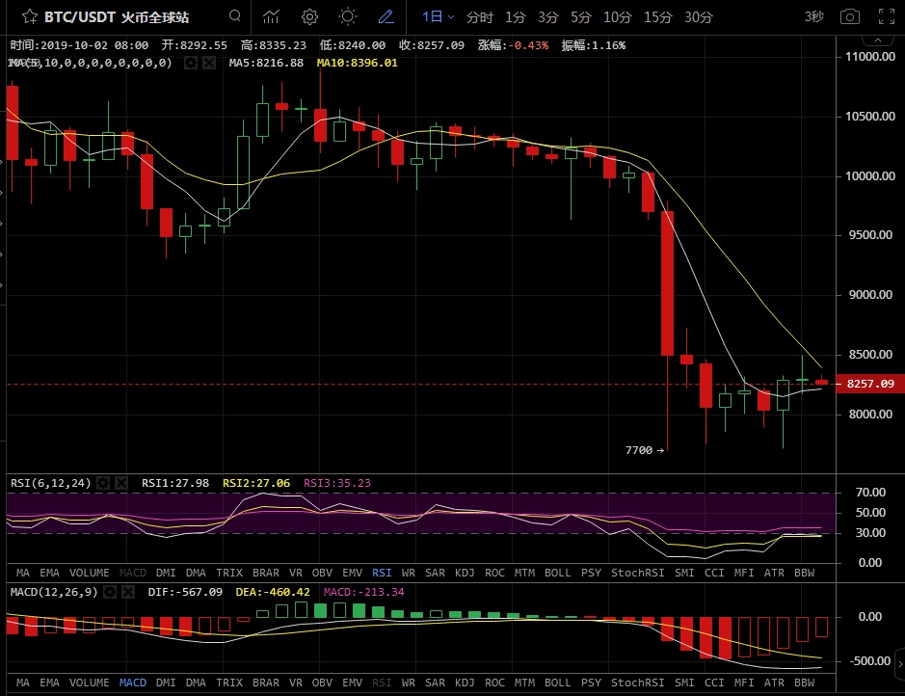Take a chart screenshot with camera icon

pyautogui.click(x=849, y=17)
